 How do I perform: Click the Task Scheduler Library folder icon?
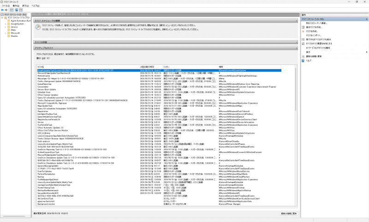pos(6,18)
